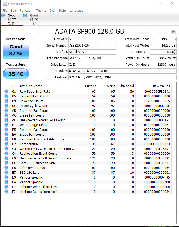
Task: Click status orb for B5 Program Fail Count
Action: 6,130
